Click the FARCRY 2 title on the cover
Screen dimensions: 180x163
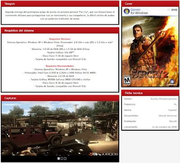coord(149,74)
